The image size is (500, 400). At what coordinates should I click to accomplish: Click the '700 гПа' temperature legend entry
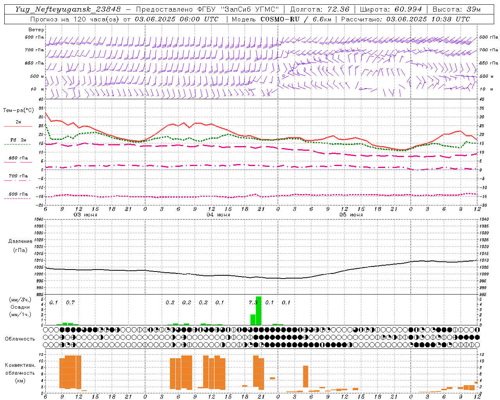click(18, 176)
